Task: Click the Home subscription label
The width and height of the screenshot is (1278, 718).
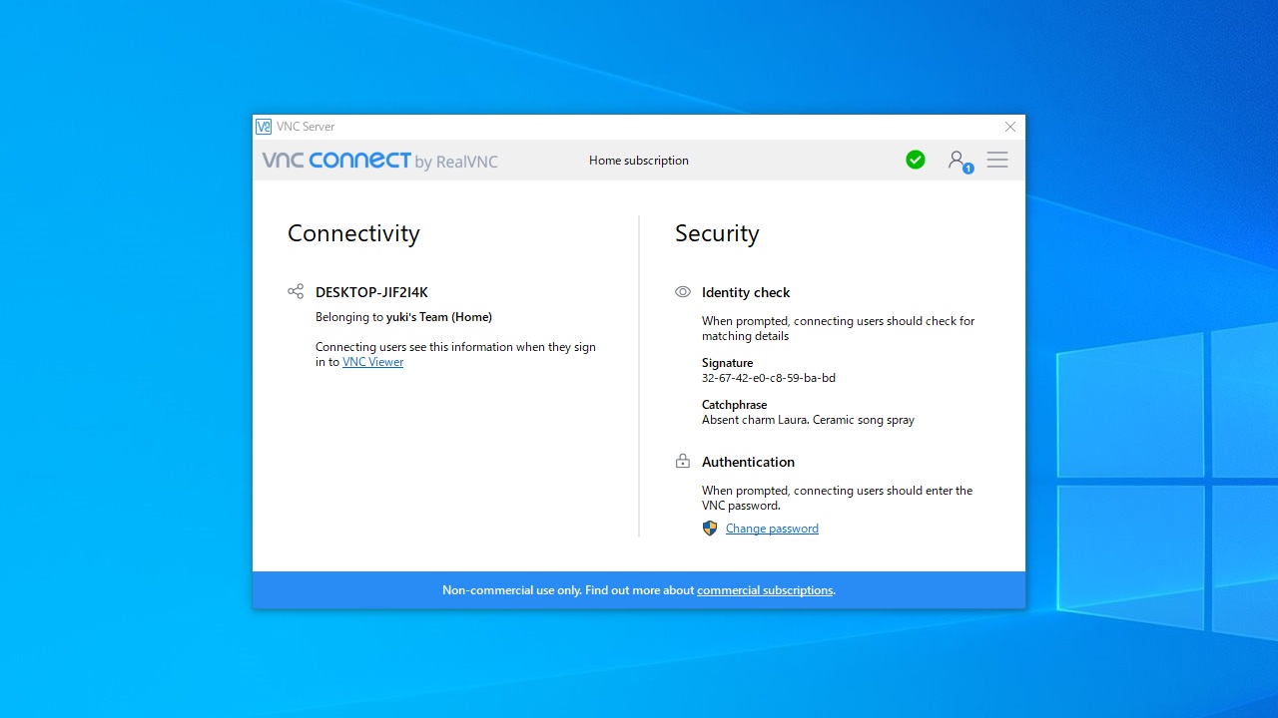Action: (639, 161)
